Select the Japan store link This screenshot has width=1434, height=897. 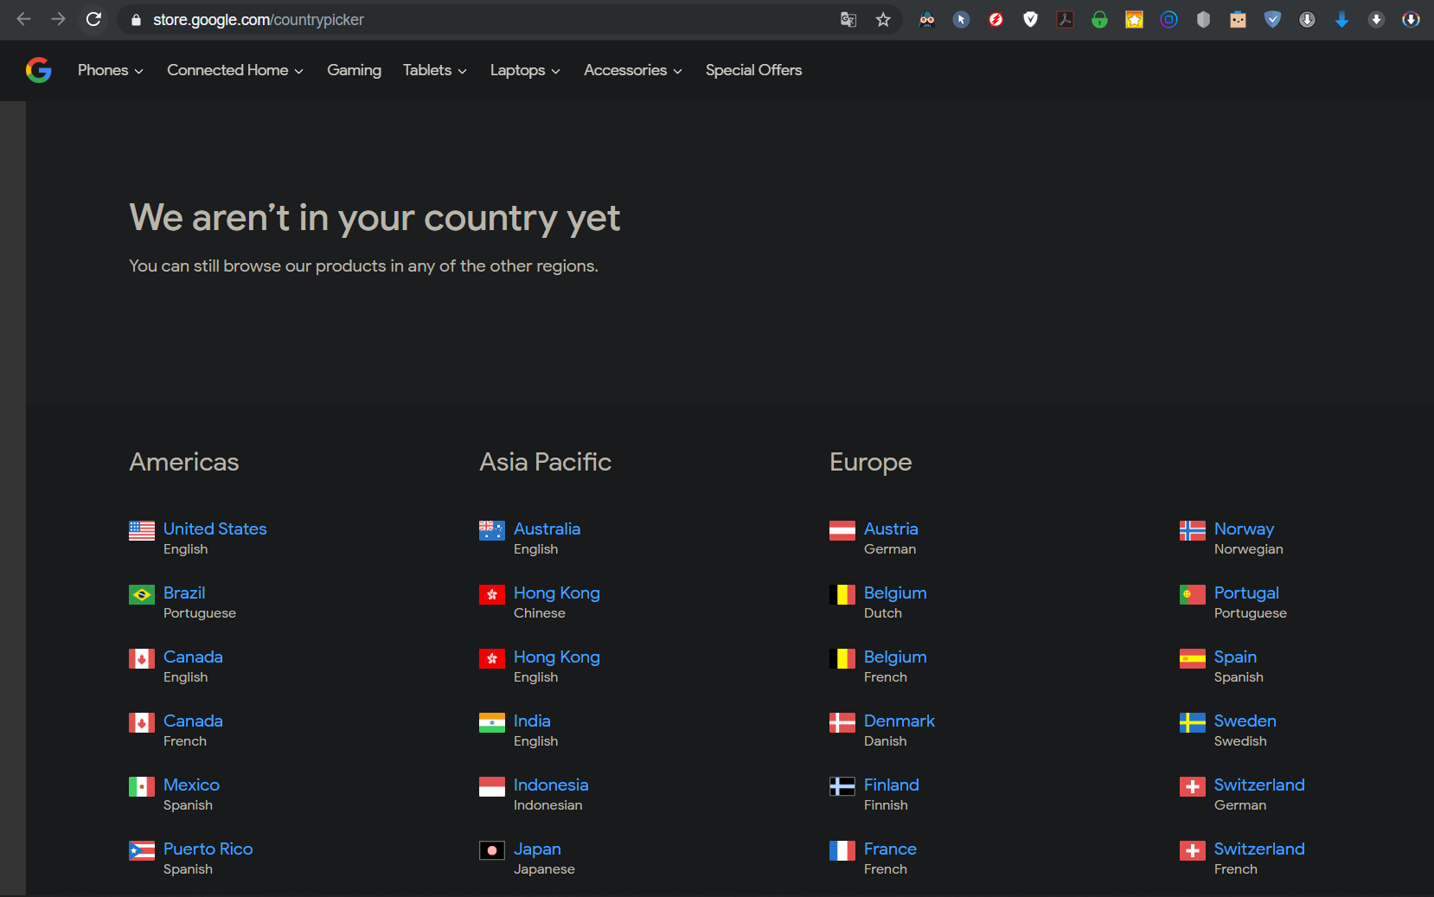coord(537,849)
